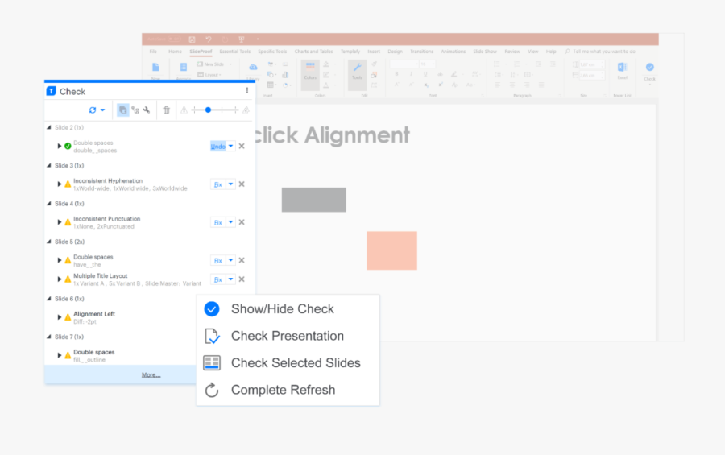Choose Complete Refresh menu entry
Viewport: 725px width, 455px height.
[x=283, y=390]
